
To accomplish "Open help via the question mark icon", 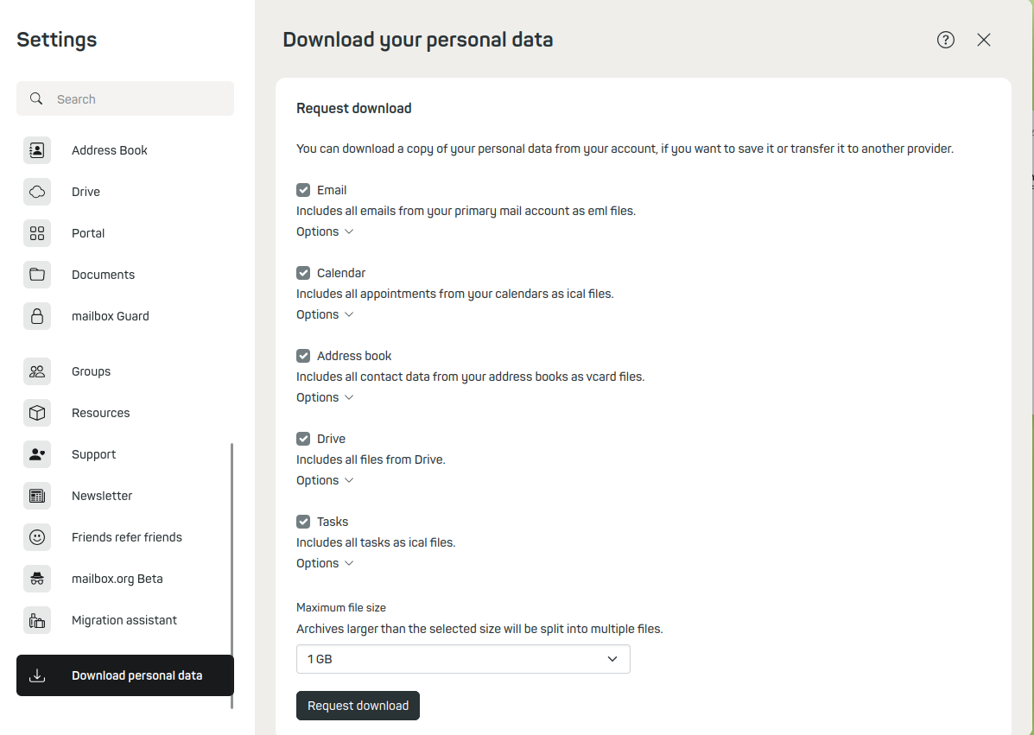I will [x=946, y=40].
